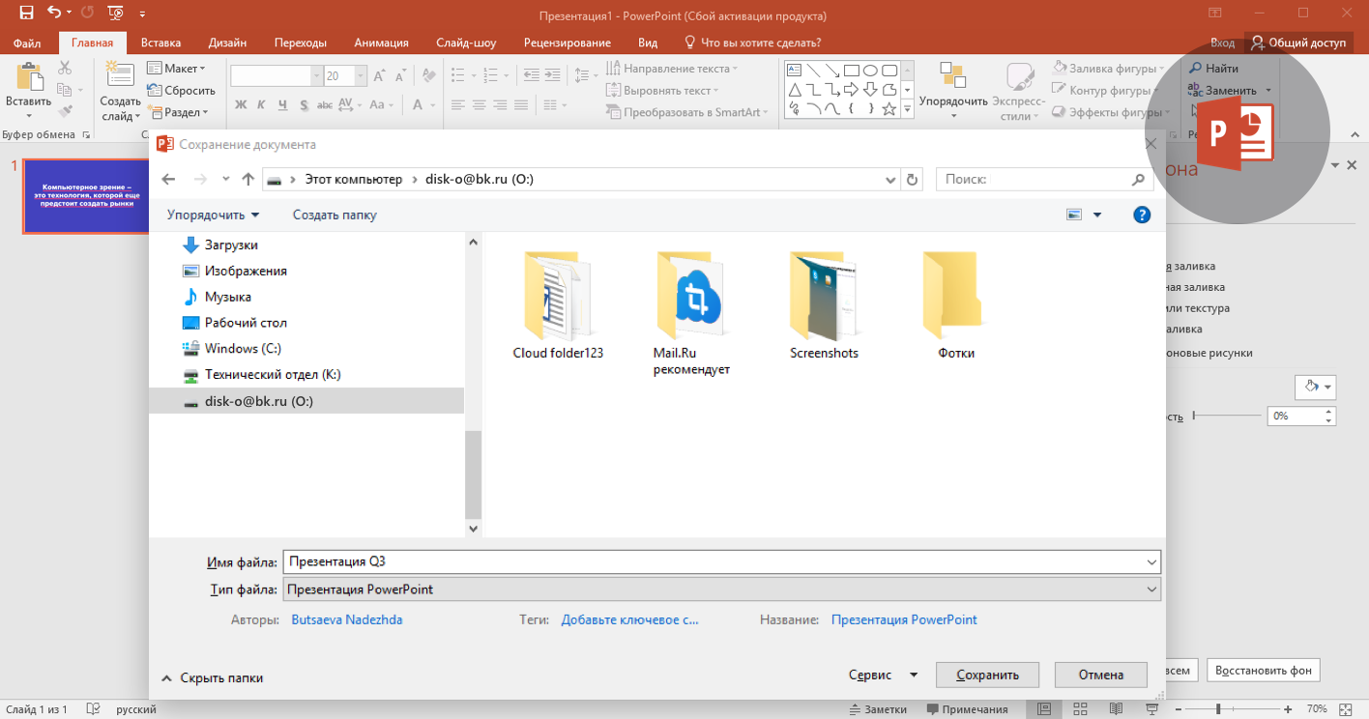
Task: Open the Файл tab
Action: [27, 43]
